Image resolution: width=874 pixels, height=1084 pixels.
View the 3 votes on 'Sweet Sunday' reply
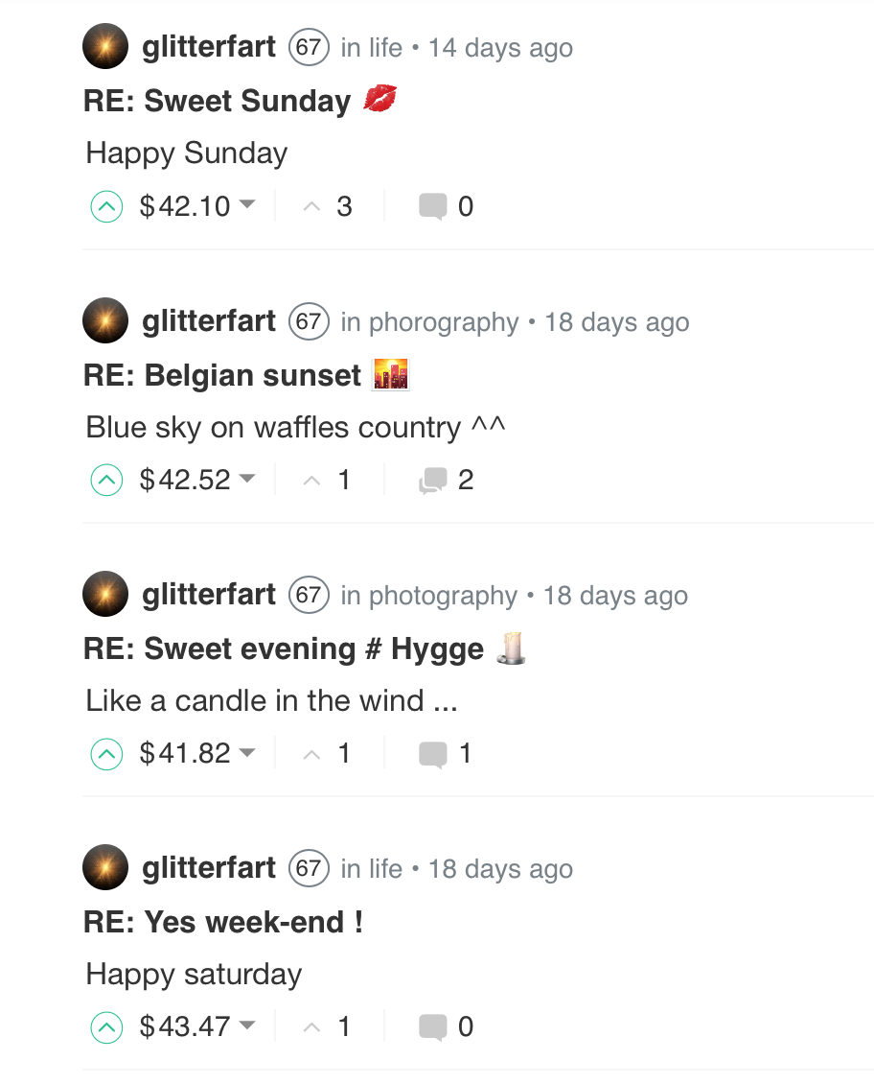tap(344, 206)
